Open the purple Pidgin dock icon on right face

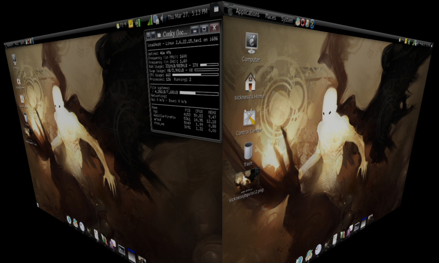348,232
